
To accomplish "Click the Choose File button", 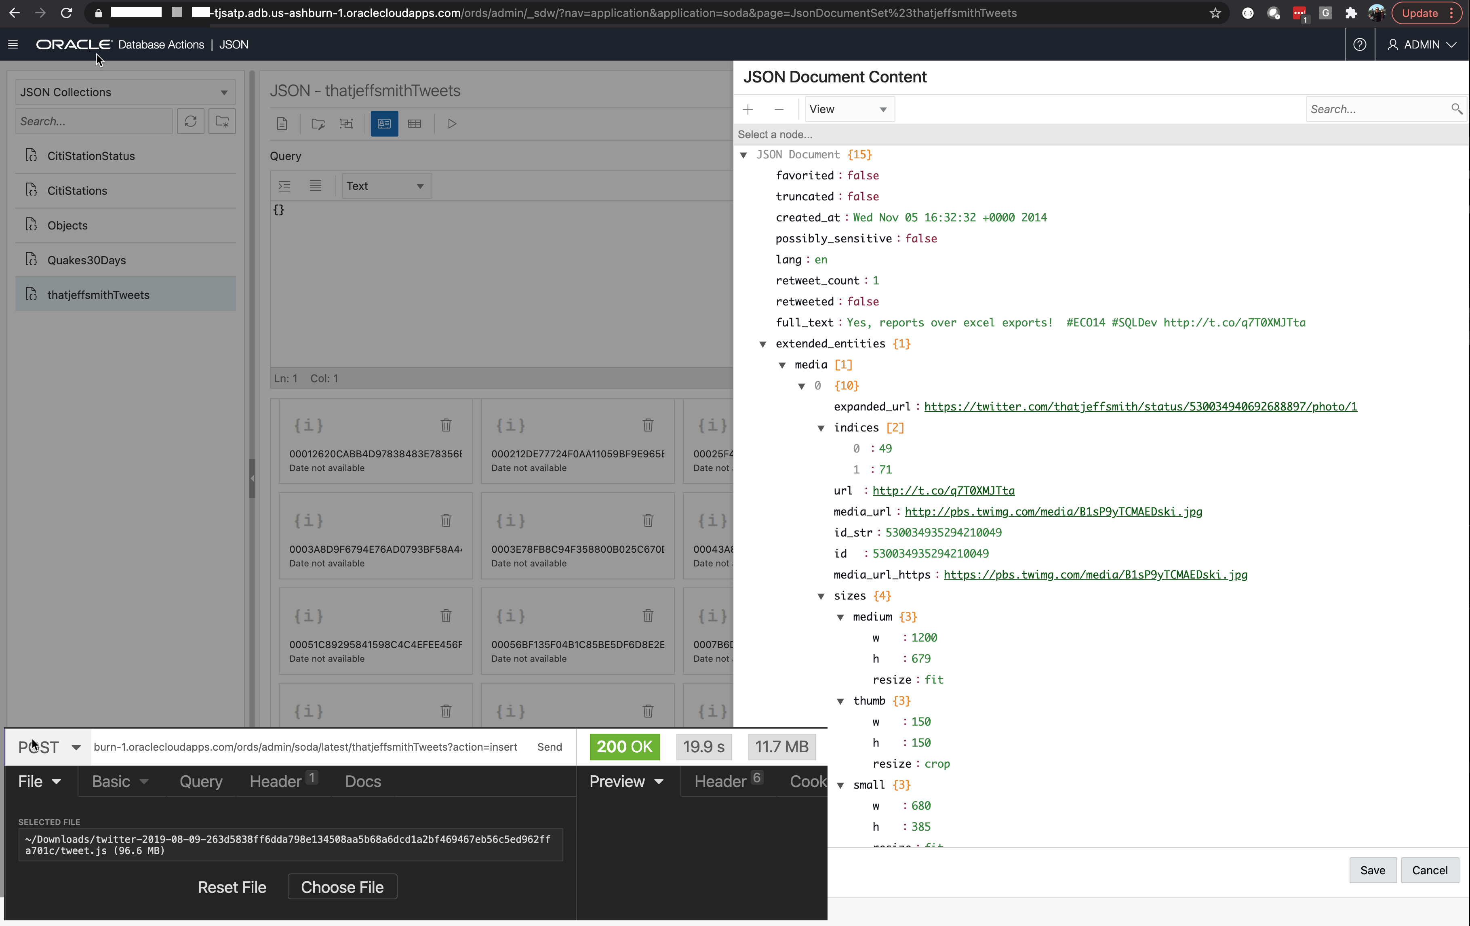I will pyautogui.click(x=343, y=888).
